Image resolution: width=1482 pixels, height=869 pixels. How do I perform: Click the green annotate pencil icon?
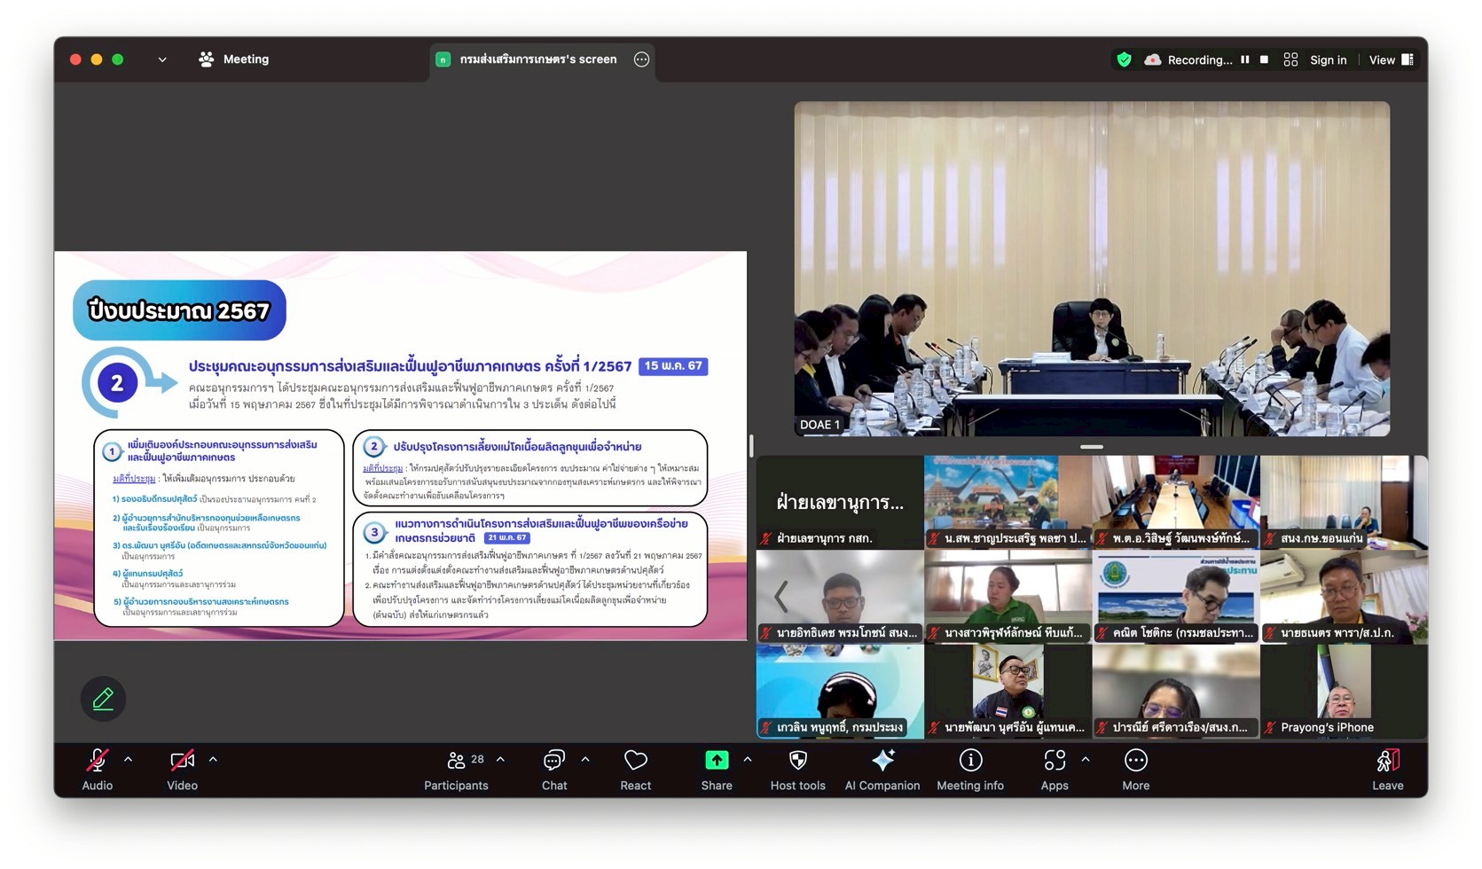(x=103, y=699)
